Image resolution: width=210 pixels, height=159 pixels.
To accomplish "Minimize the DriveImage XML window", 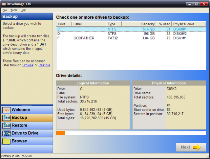I will click(x=190, y=4).
